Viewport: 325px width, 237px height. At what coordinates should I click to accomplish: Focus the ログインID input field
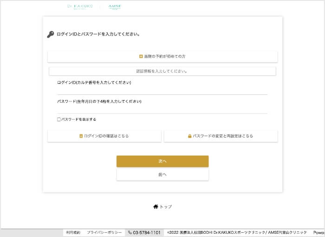click(162, 90)
